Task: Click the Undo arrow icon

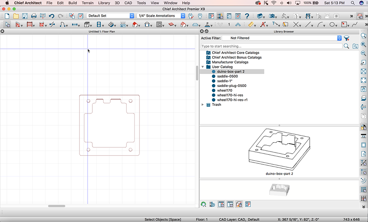Action: (x=52, y=16)
